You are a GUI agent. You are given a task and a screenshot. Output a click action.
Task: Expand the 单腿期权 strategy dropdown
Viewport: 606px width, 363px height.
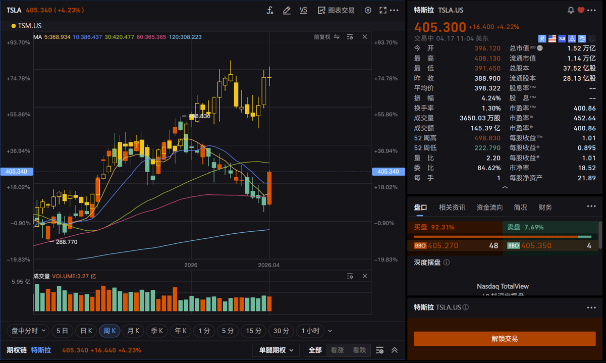tap(276, 350)
